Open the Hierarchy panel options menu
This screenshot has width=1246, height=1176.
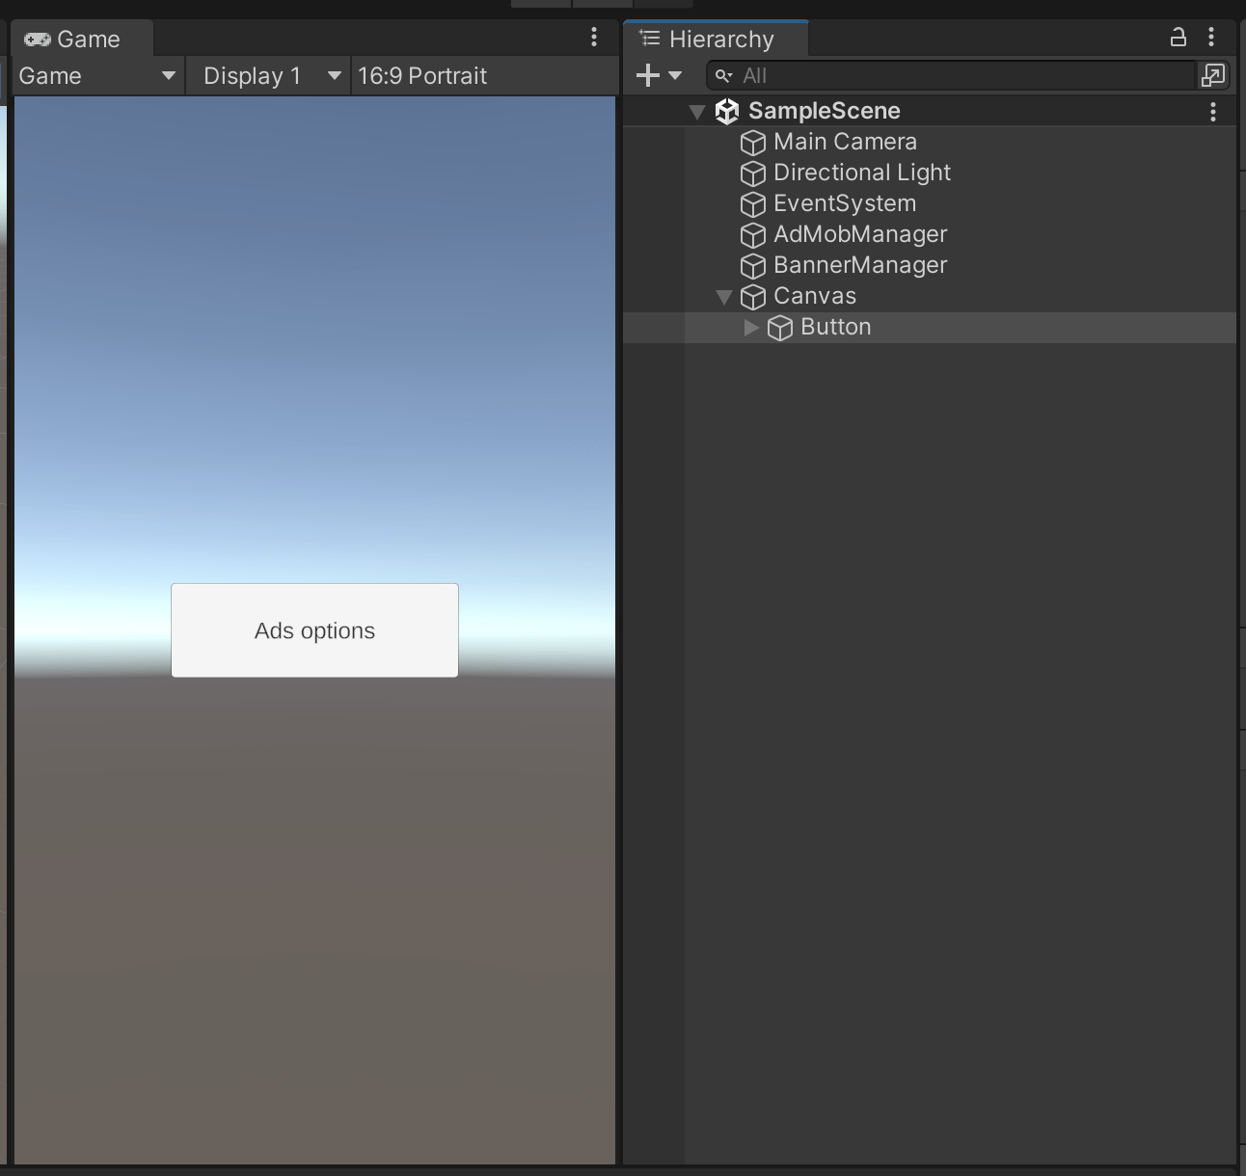point(1211,38)
